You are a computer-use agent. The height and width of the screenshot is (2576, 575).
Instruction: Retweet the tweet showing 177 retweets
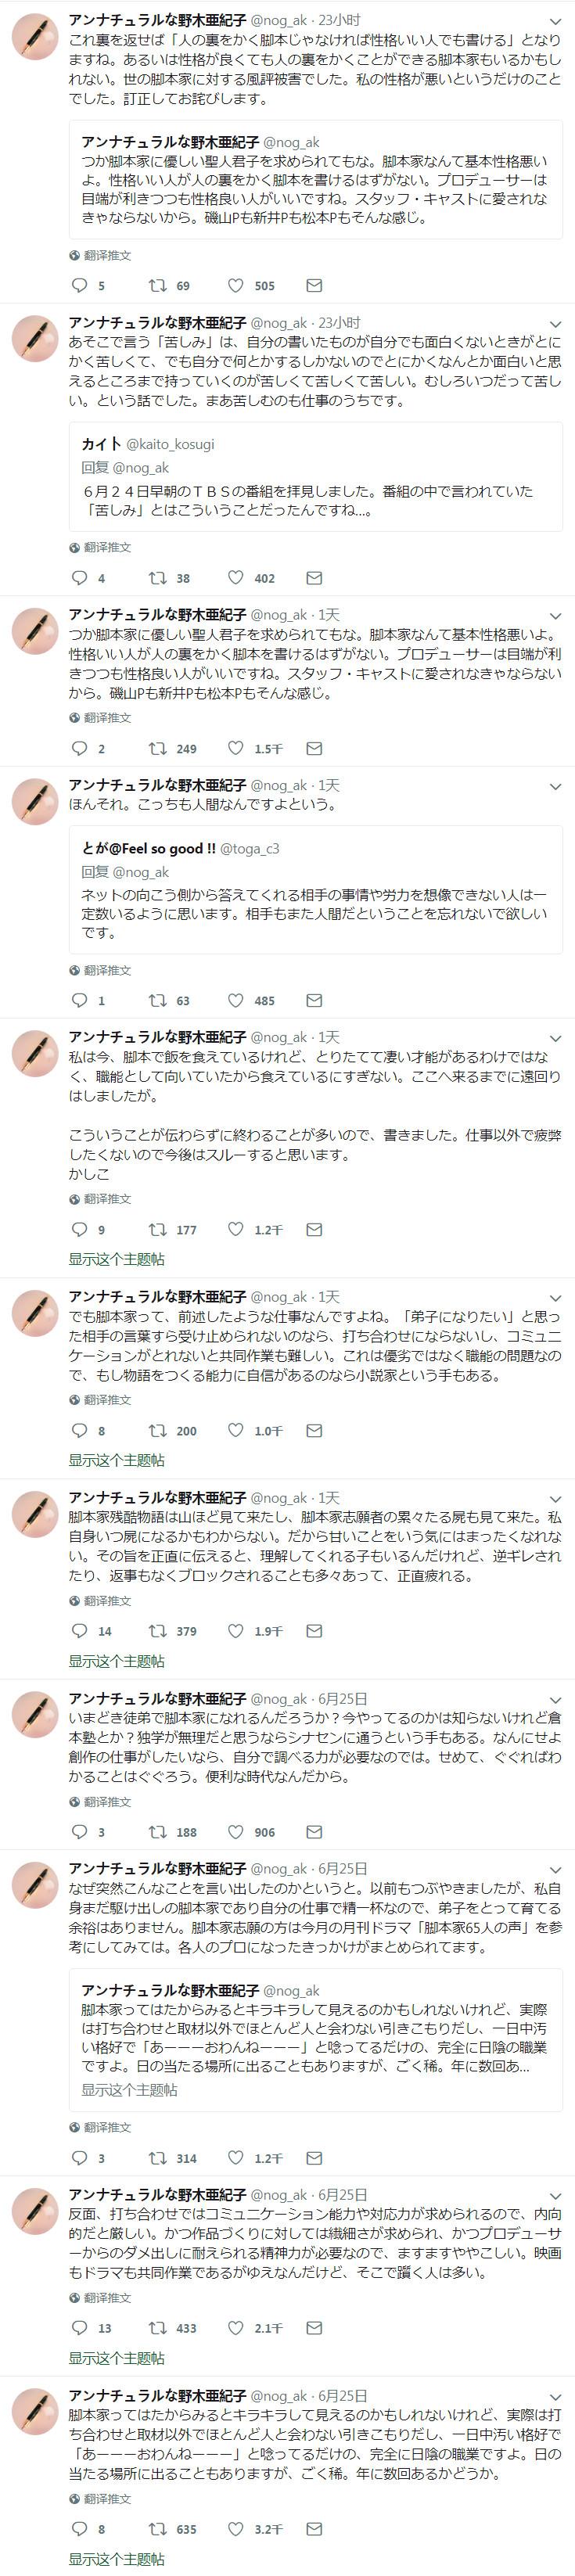pos(157,1230)
